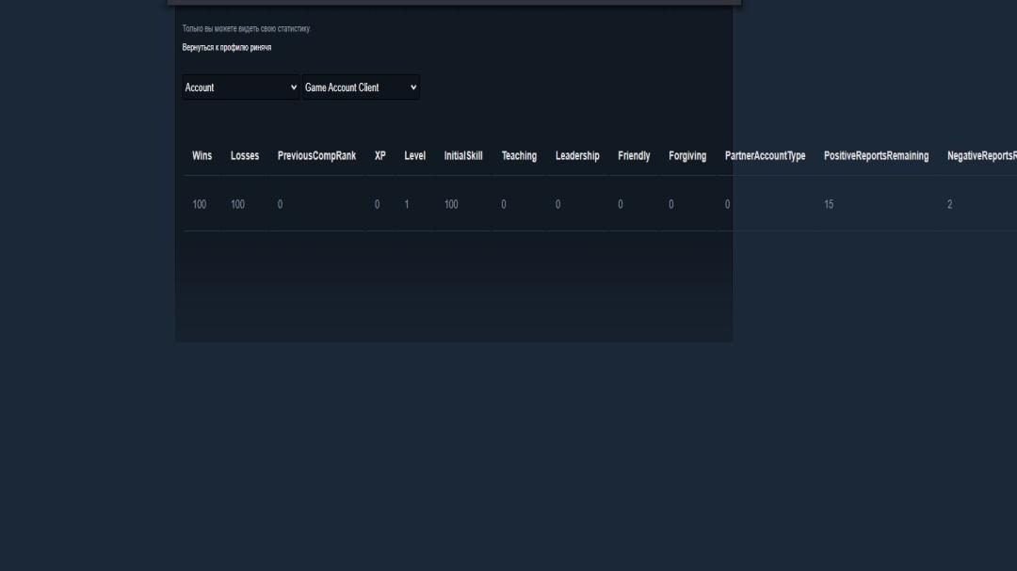
Task: Click the return to profile link
Action: click(x=226, y=47)
